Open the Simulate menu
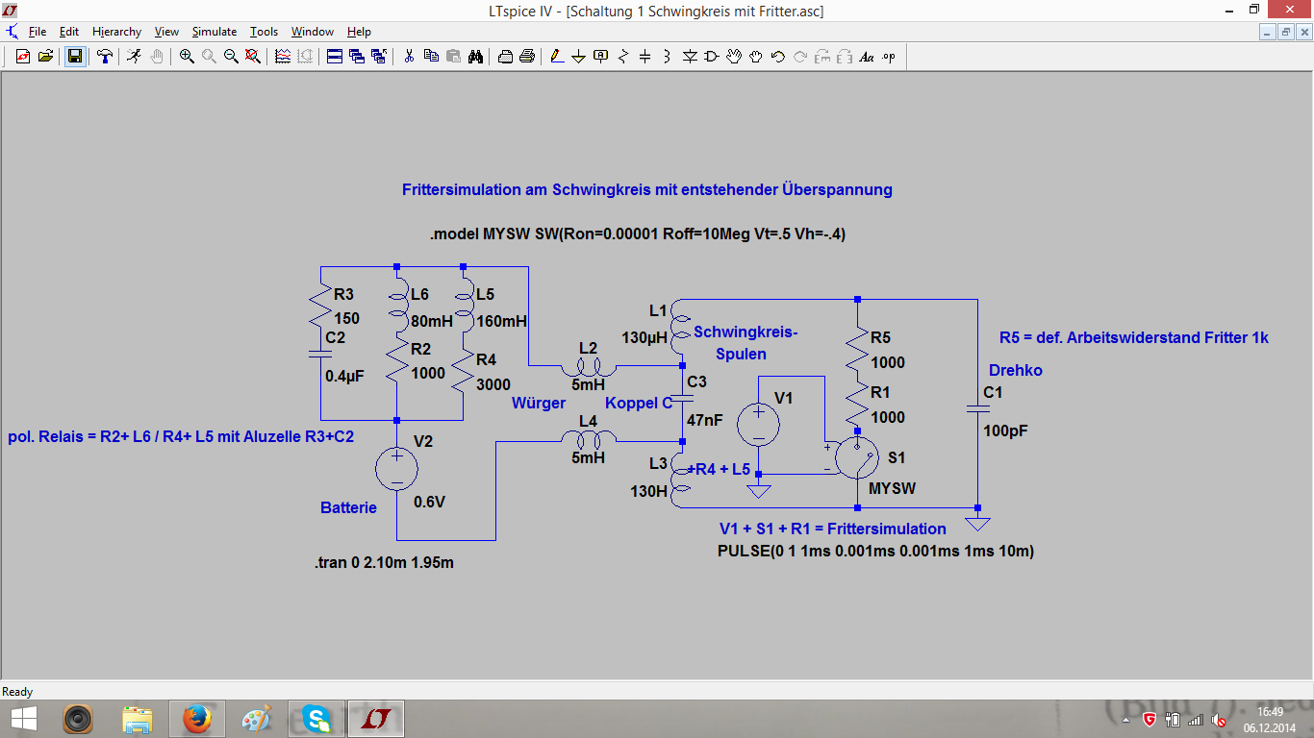 point(214,32)
